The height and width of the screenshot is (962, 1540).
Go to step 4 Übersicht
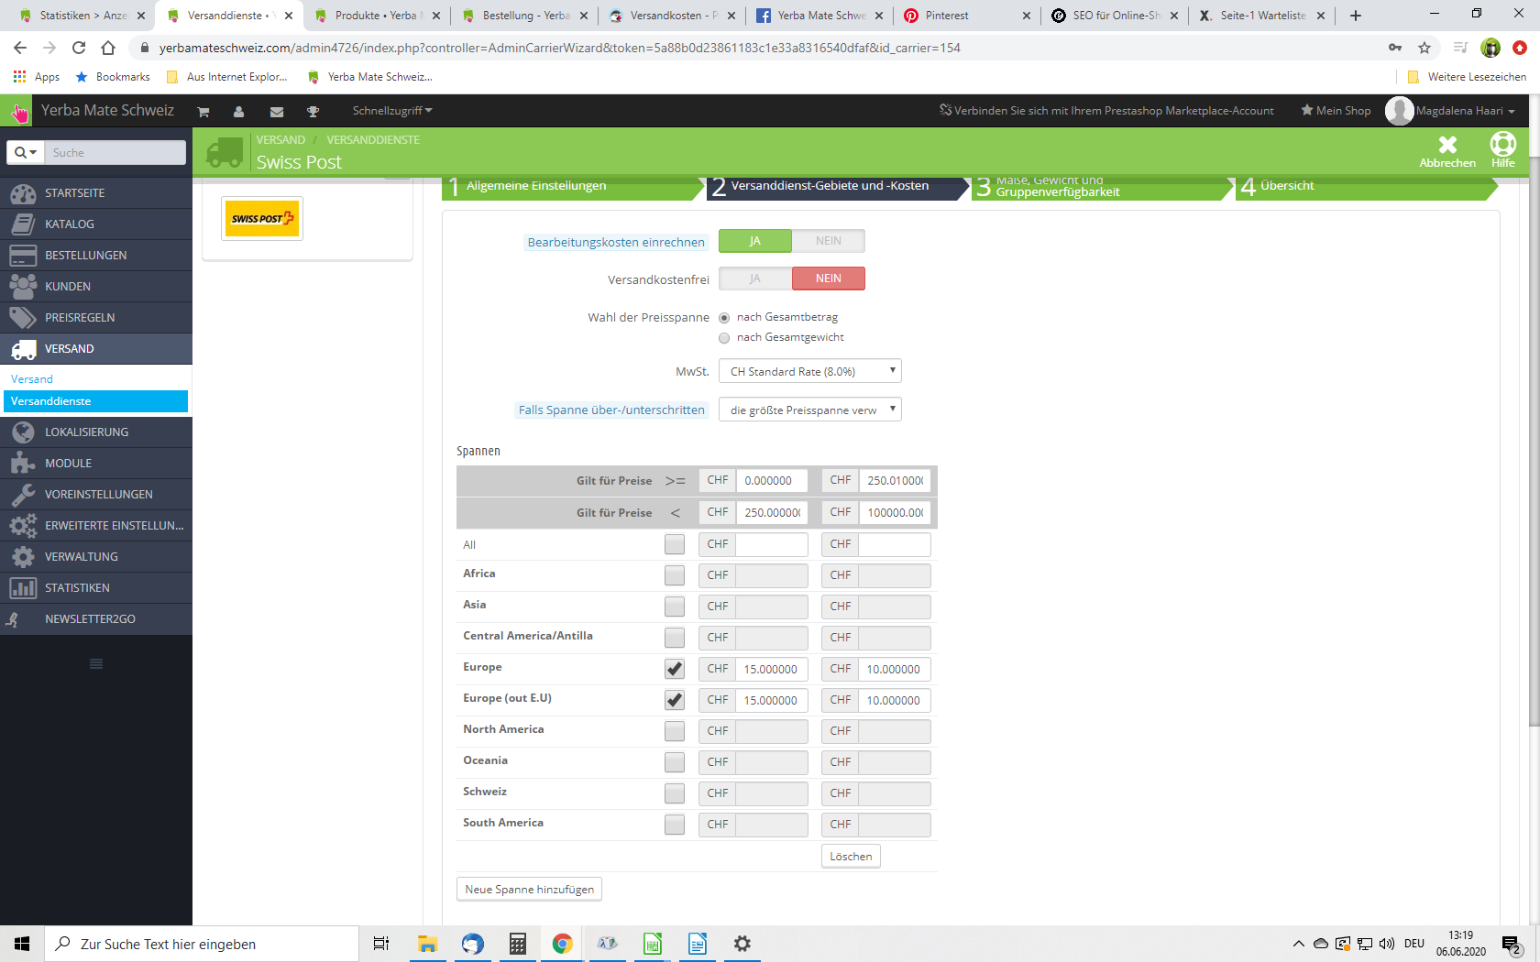[x=1366, y=186]
